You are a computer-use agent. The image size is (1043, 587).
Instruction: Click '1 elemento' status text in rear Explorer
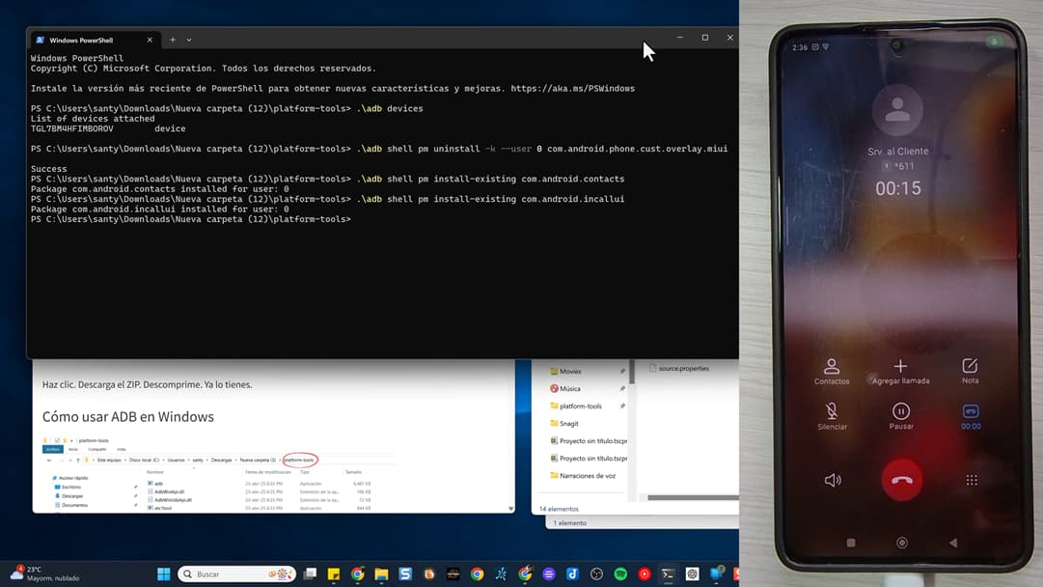(x=570, y=523)
